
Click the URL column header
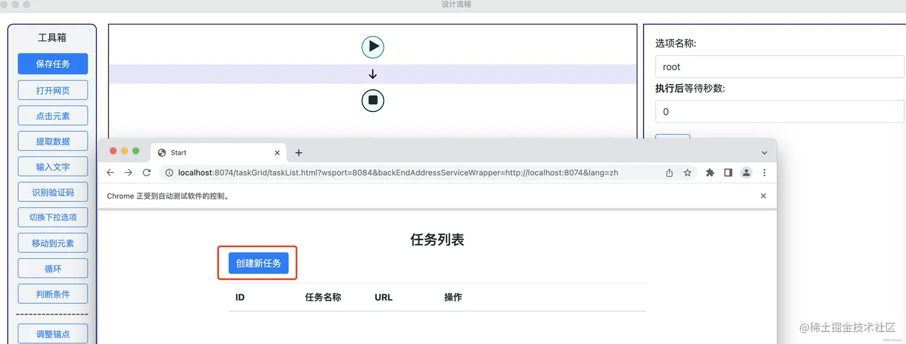[x=383, y=297]
